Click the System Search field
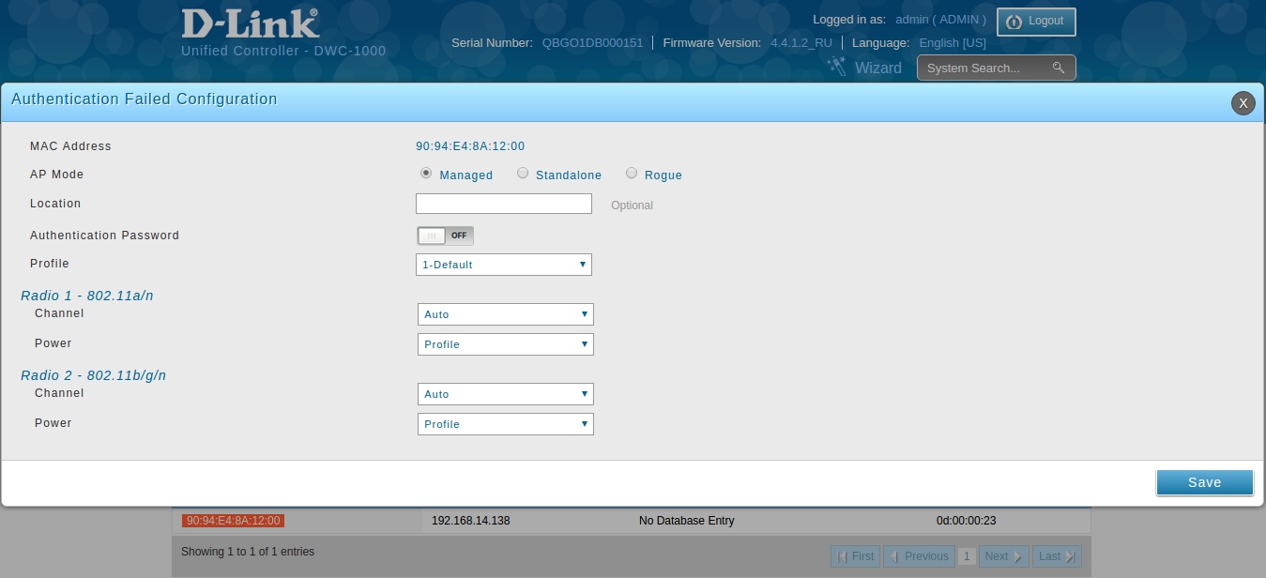 [984, 68]
